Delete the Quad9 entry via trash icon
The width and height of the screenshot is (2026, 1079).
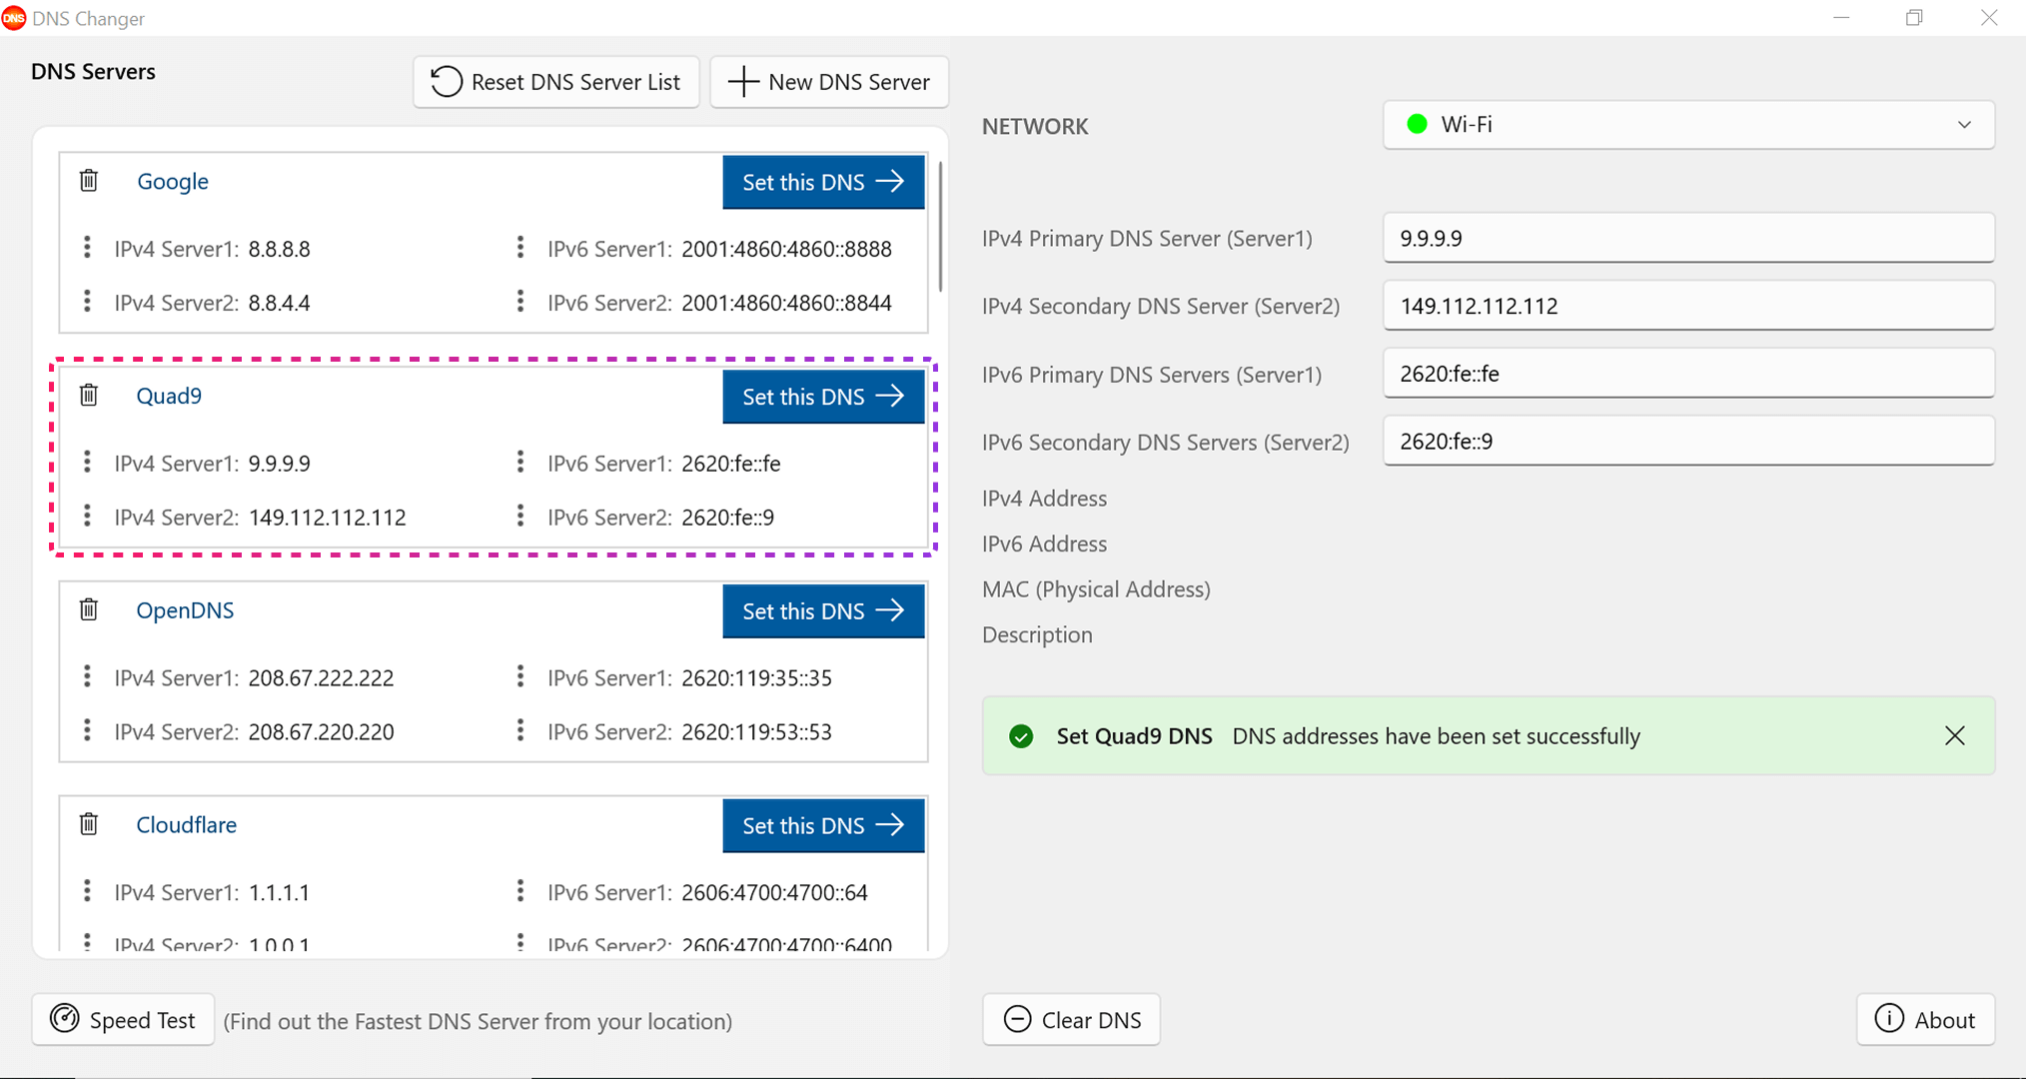(x=89, y=396)
